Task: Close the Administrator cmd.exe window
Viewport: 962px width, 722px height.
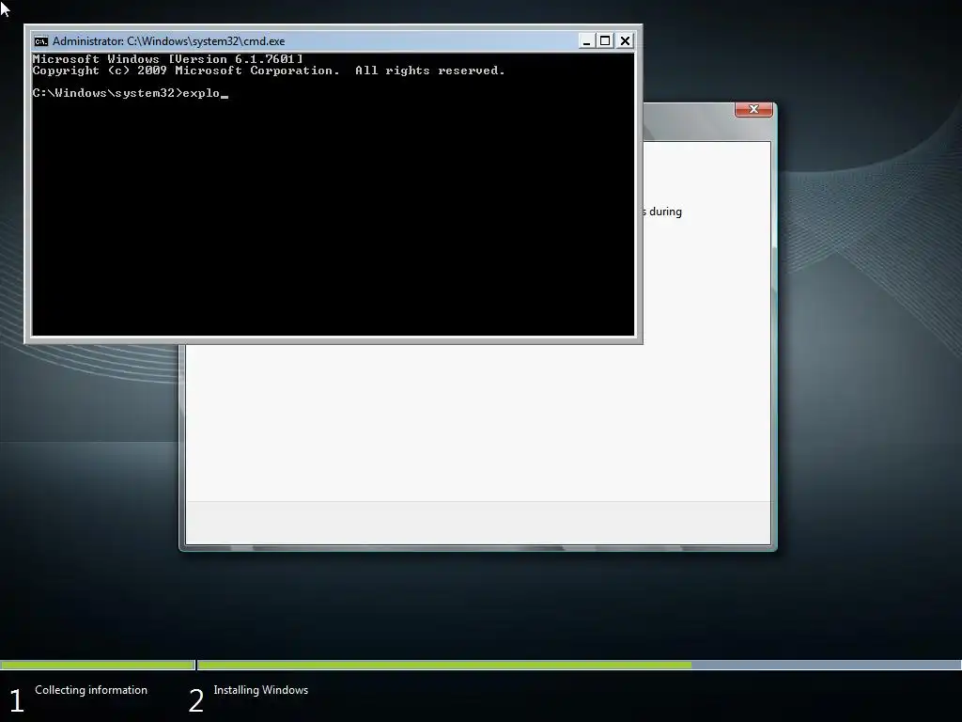Action: pos(625,41)
